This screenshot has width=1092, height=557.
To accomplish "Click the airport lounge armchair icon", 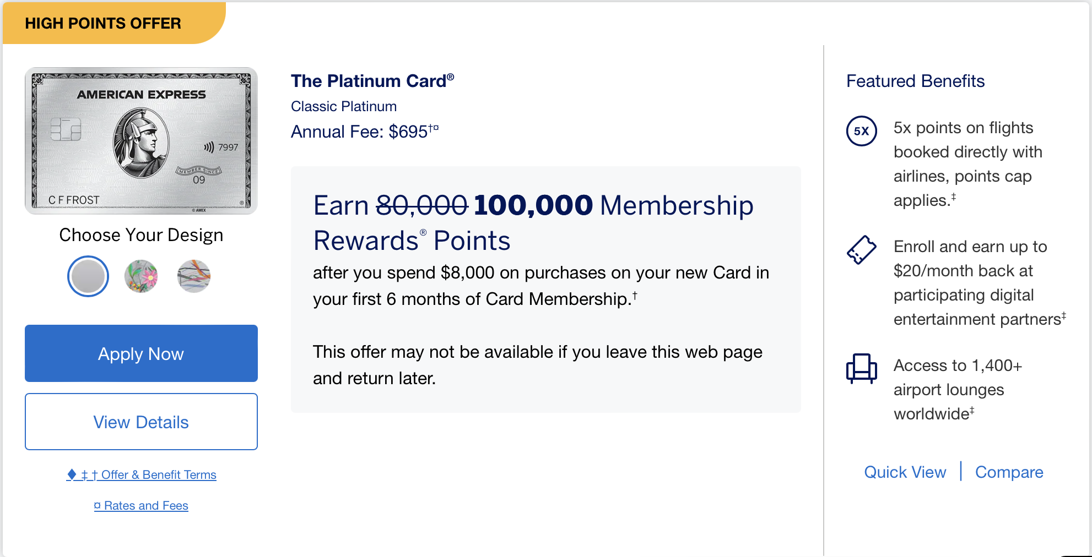I will coord(862,368).
